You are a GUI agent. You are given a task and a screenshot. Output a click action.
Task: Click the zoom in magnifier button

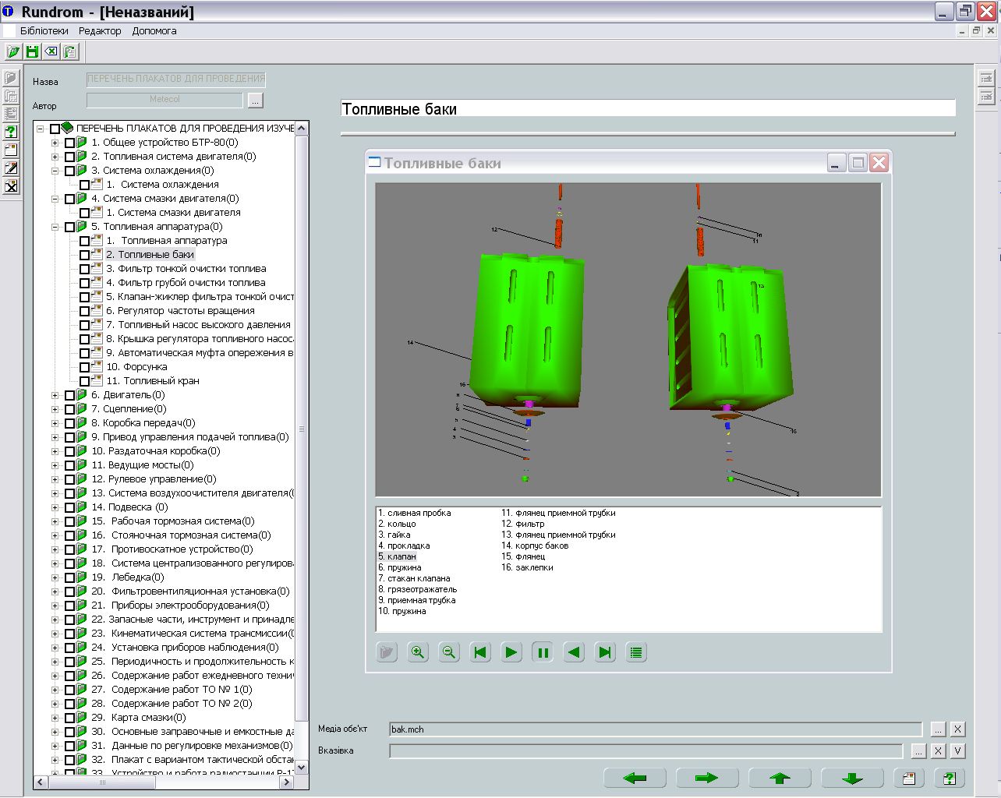[418, 652]
